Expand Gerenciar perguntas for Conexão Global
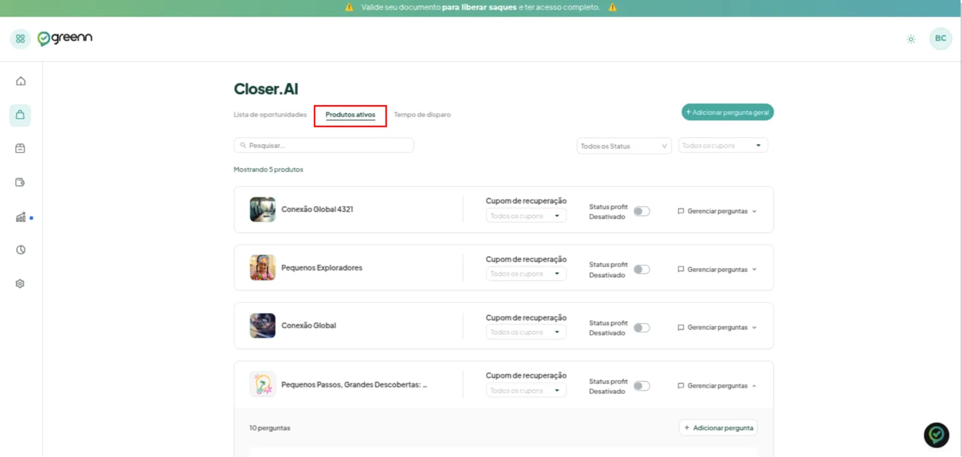This screenshot has height=457, width=962. pyautogui.click(x=717, y=328)
